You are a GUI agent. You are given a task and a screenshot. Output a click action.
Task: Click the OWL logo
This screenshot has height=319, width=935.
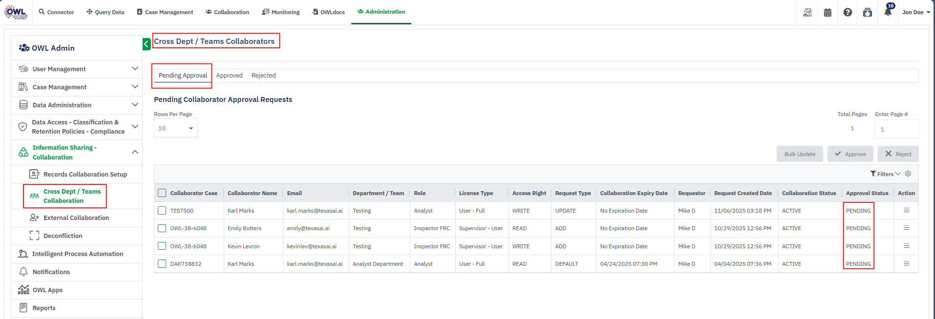coord(16,12)
